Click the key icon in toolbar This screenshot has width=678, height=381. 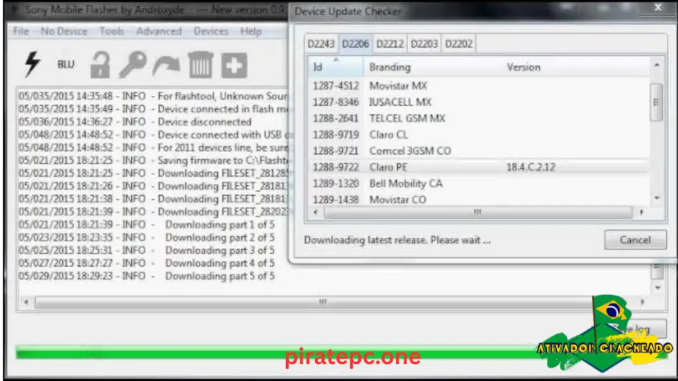pos(132,65)
